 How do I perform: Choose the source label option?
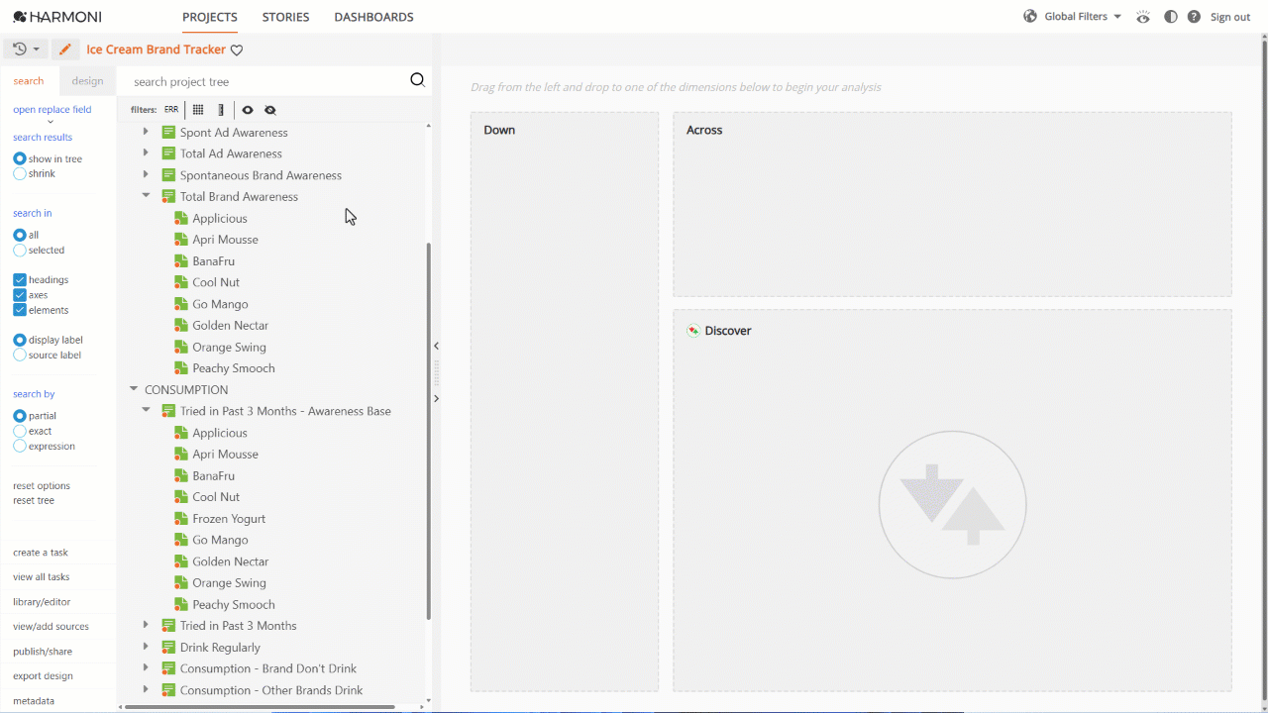(x=20, y=355)
